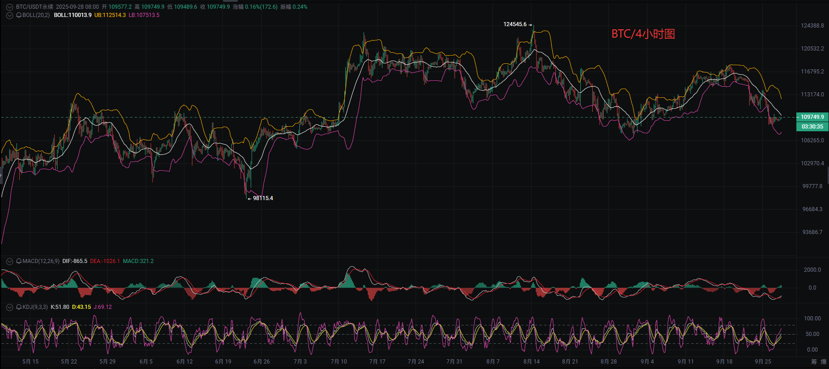Click the bell alert icon beside KDJ(9,3,3)

(19, 307)
